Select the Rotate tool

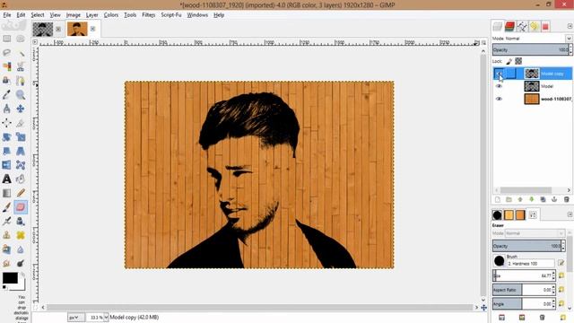coord(6,137)
